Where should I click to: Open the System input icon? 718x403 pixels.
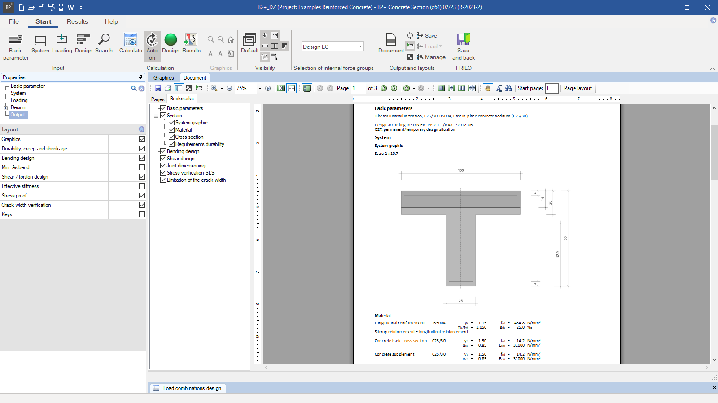(x=40, y=44)
